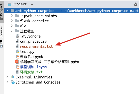Viewport: 139px width, 94px height.
Task: Collapse the ant-python-carprice root folder
Action: (7, 10)
